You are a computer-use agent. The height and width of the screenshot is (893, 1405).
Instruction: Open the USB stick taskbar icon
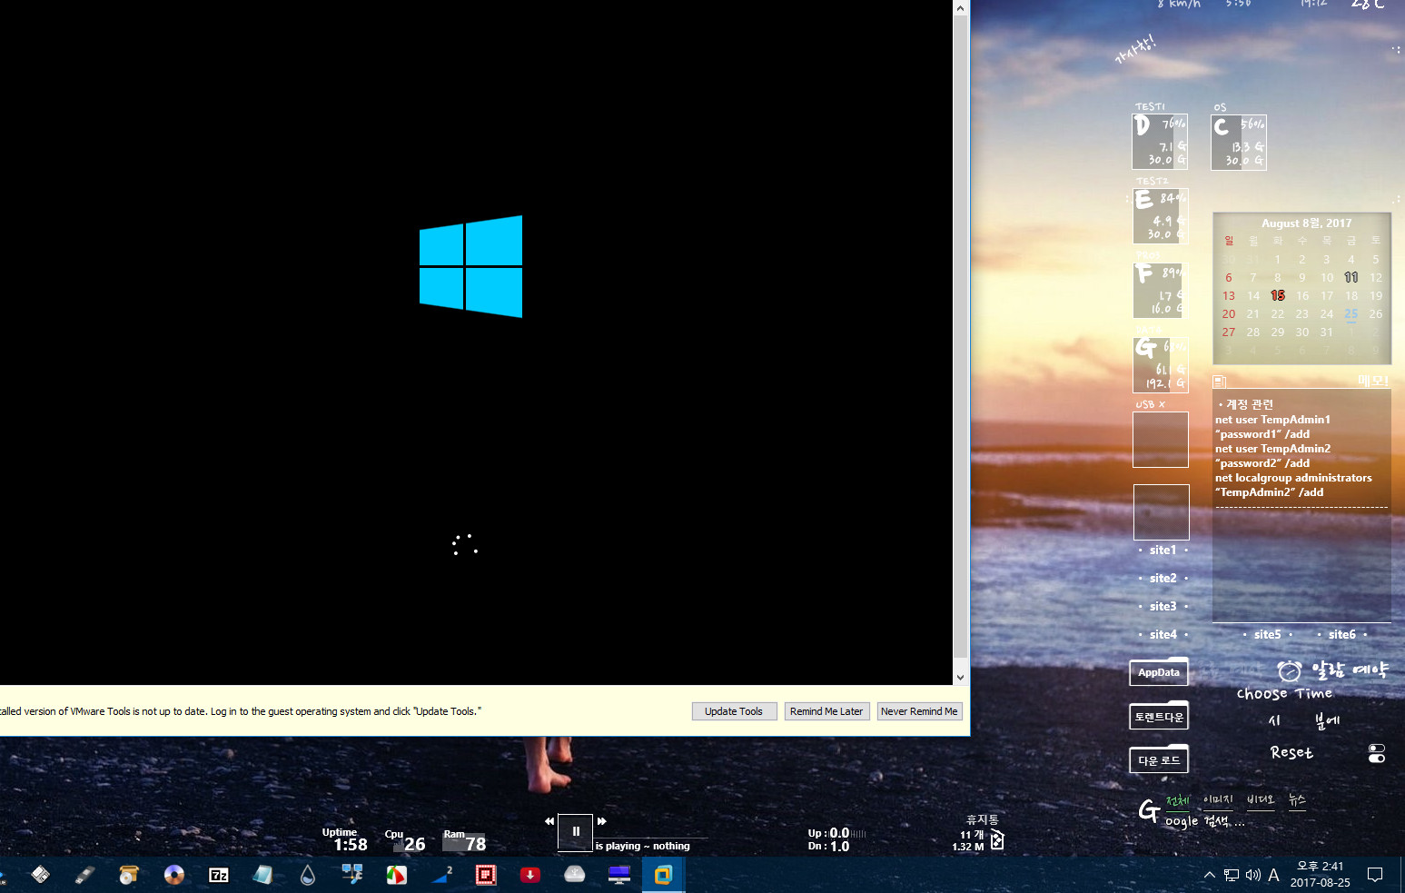84,875
